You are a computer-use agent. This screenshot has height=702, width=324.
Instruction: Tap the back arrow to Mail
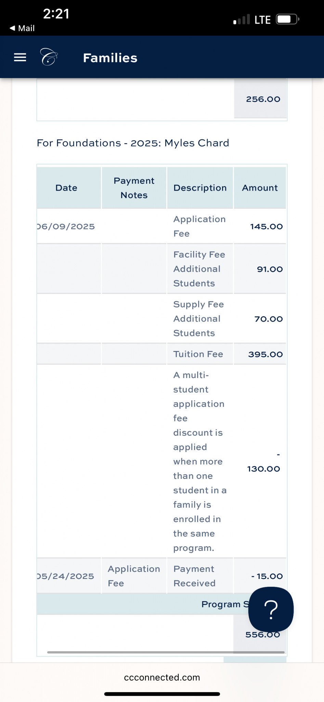pyautogui.click(x=22, y=28)
